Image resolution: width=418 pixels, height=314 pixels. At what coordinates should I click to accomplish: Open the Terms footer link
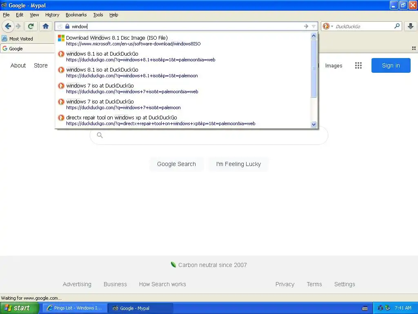tap(314, 284)
